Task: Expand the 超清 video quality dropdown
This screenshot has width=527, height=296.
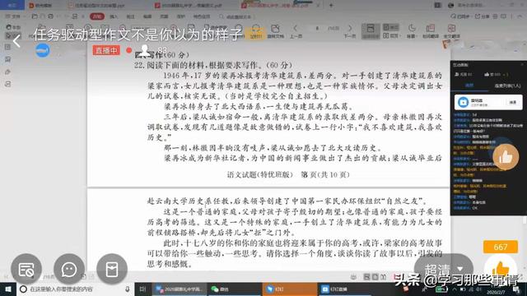Action: tap(444, 269)
